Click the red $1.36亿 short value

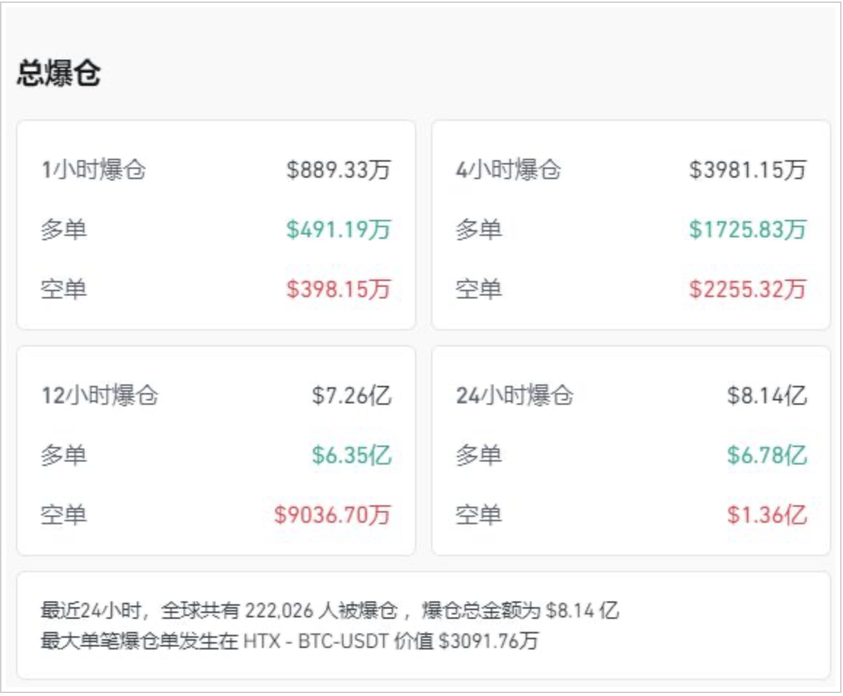pos(767,515)
